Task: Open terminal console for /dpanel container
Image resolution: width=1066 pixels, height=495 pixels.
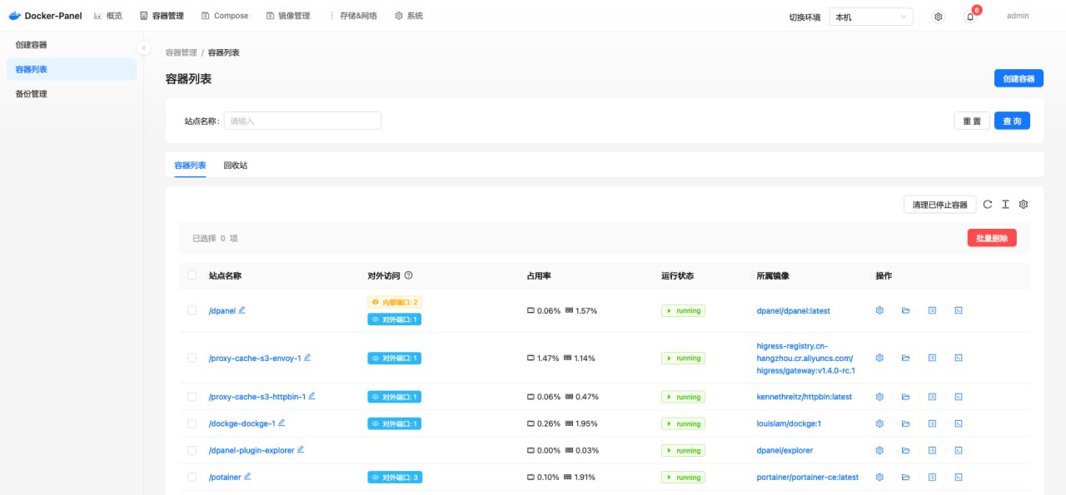Action: (959, 310)
